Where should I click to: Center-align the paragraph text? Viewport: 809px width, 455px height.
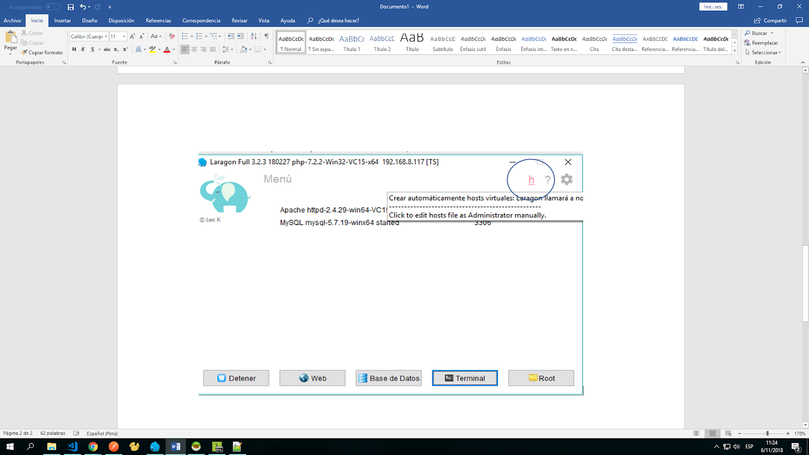194,50
